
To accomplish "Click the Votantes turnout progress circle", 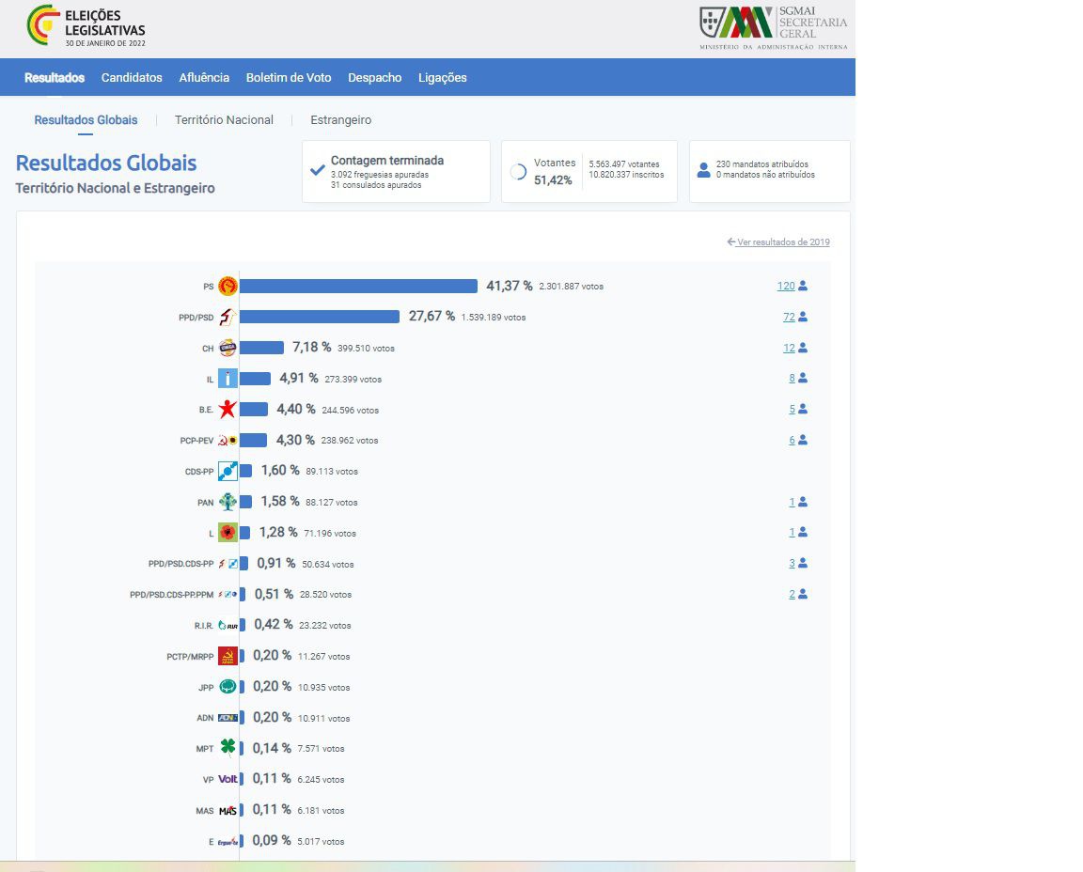I will pos(518,172).
